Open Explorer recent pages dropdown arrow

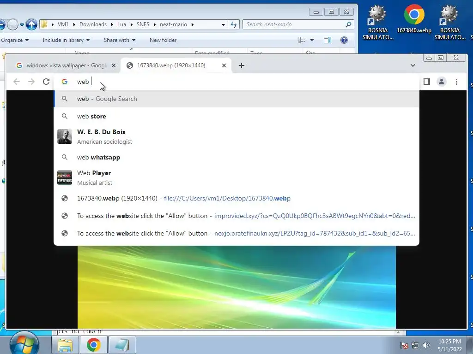click(x=22, y=25)
